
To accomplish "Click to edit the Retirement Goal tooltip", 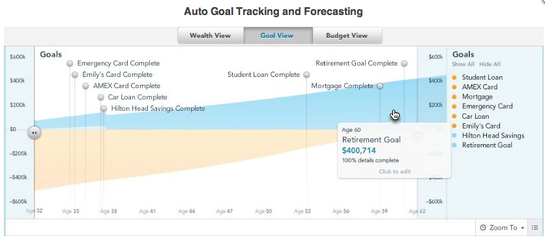I will coord(394,171).
